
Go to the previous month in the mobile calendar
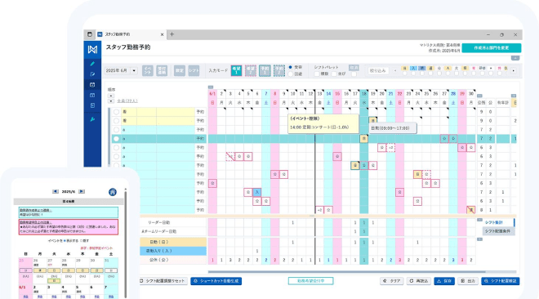click(56, 191)
